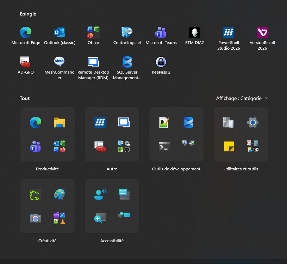This screenshot has width=287, height=264.
Task: Launch Teams in the Productivité category
Action: click(x=36, y=146)
